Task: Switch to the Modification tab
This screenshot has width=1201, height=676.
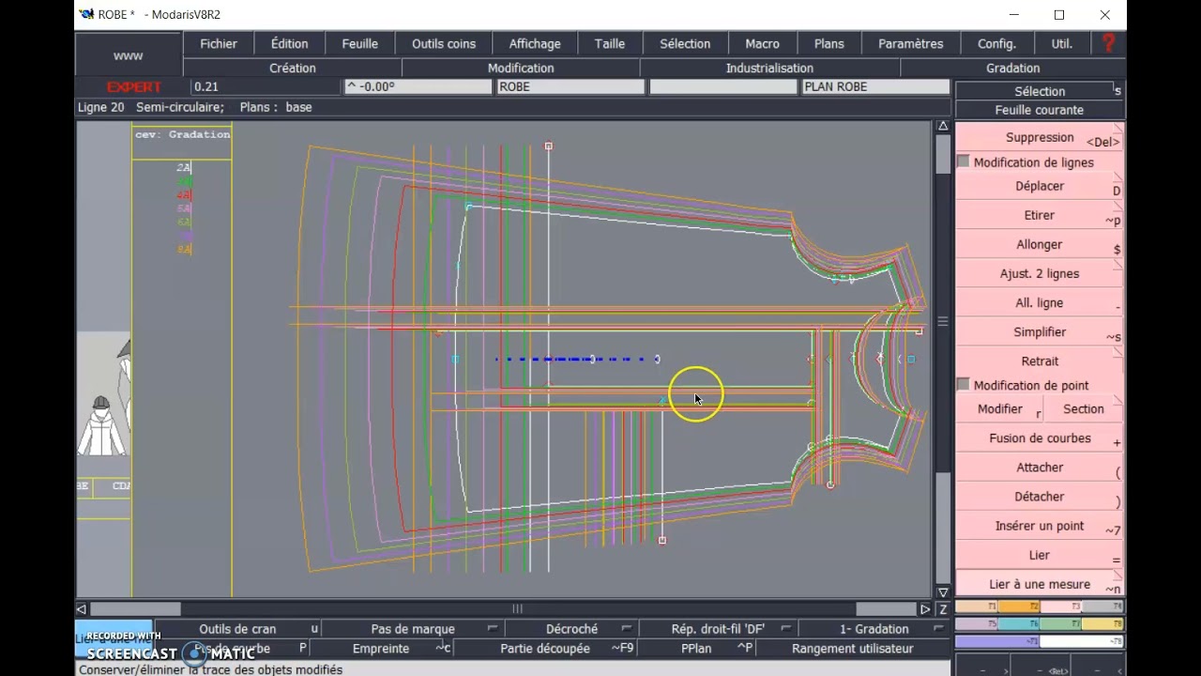Action: coord(521,68)
